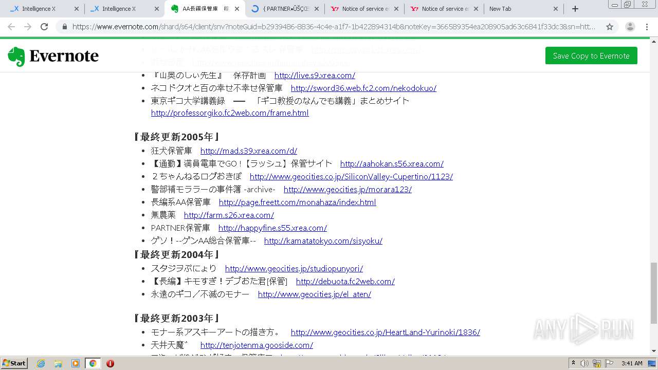Viewport: 658px width, 370px height.
Task: Click Action Center flag tray icon
Action: 608,363
